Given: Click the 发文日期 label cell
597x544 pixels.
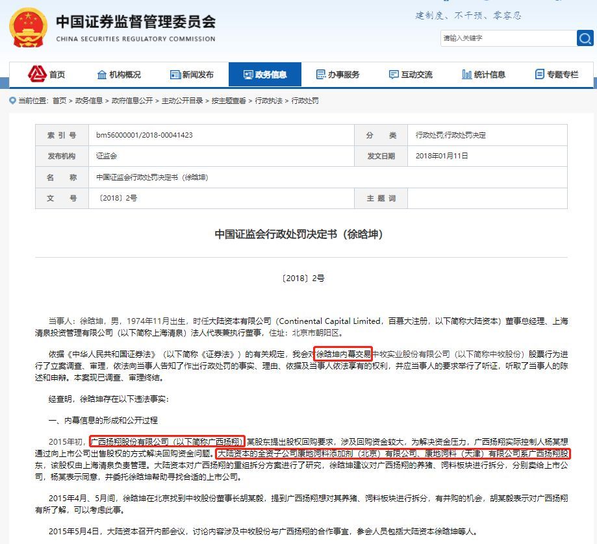Looking at the screenshot, I should click(x=381, y=156).
